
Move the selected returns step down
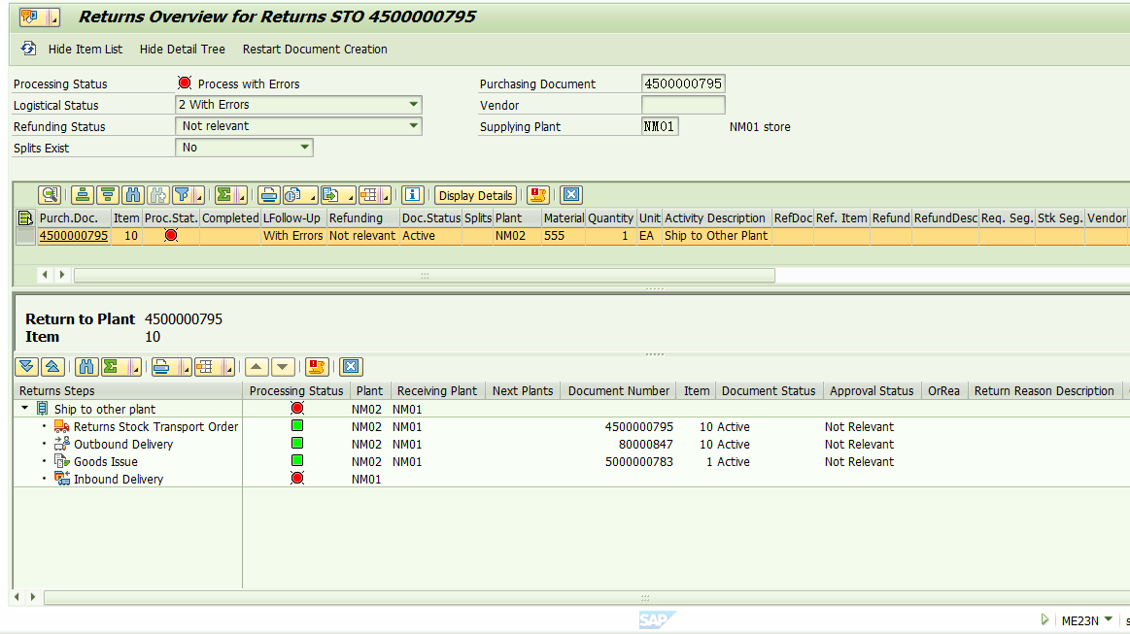[282, 367]
